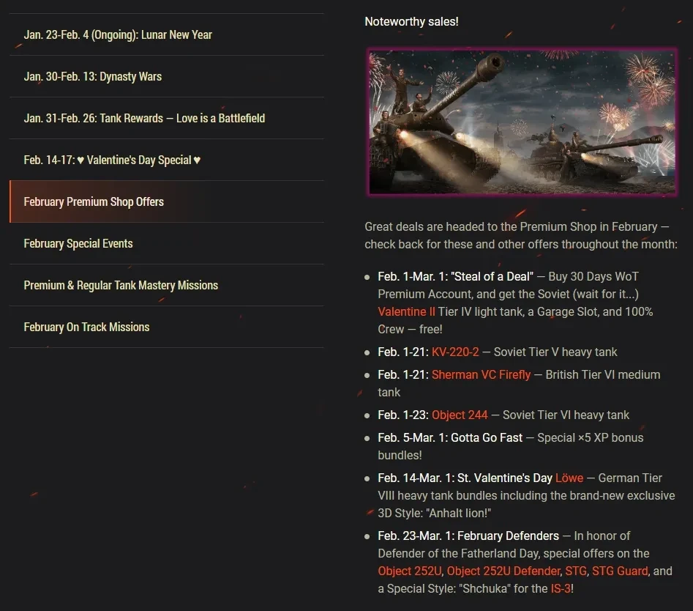Click the Noteworthy sales! heading
The image size is (693, 611).
click(x=411, y=21)
